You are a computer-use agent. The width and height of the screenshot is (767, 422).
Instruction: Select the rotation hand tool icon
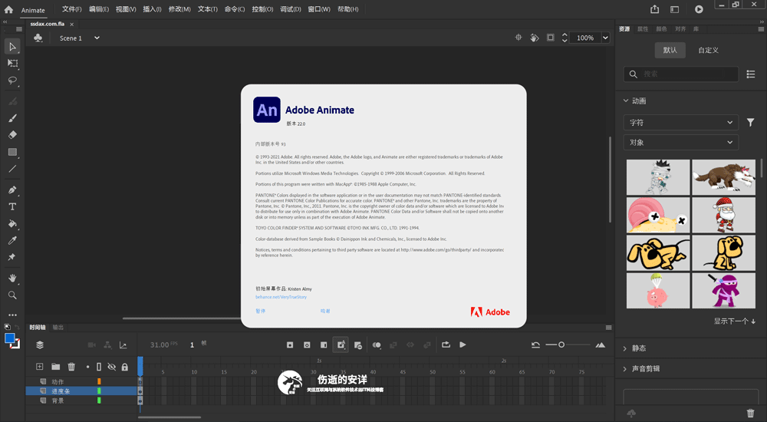pos(535,38)
